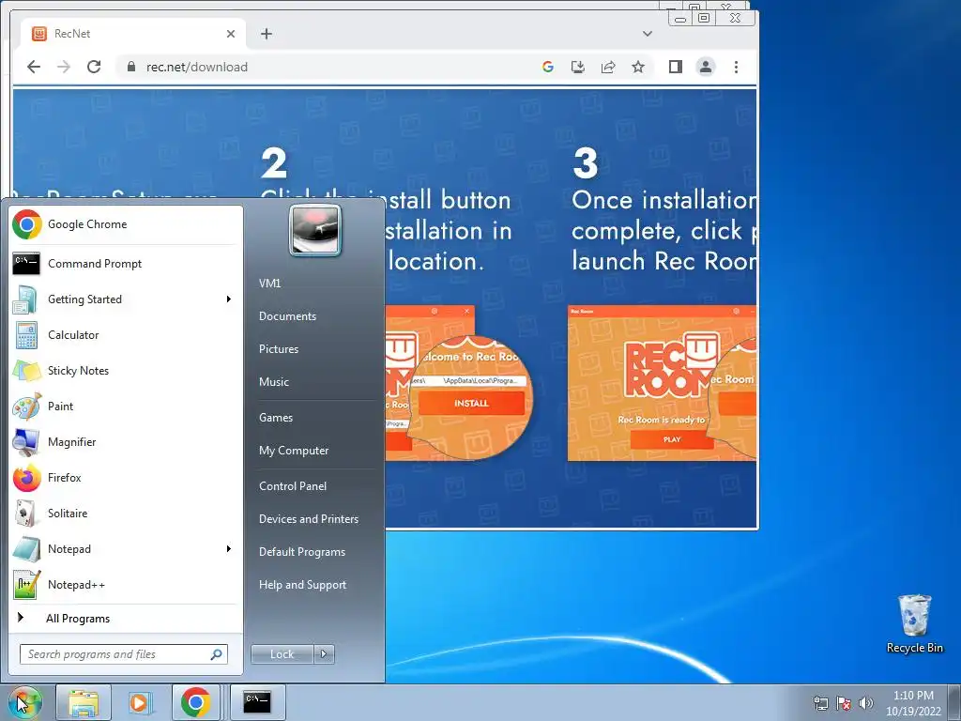Open a new Chrome tab

[x=266, y=34]
